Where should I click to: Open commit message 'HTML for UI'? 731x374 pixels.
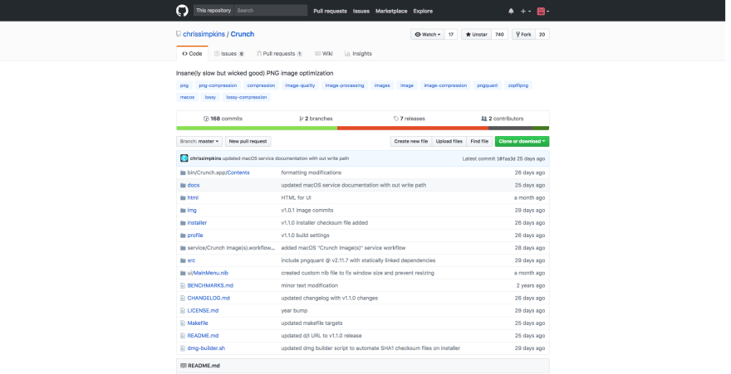(x=296, y=197)
